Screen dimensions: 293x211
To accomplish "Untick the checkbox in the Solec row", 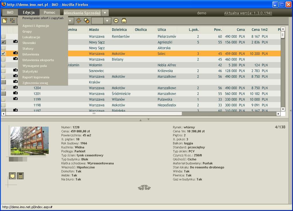I will [x=3, y=54].
